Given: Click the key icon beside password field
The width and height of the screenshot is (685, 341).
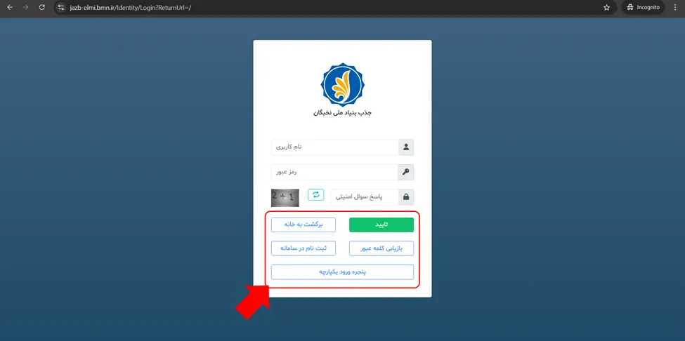Looking at the screenshot, I should (406, 172).
